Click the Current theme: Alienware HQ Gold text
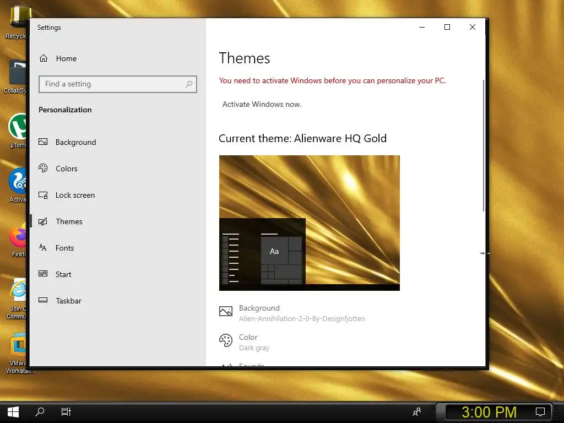 tap(302, 138)
